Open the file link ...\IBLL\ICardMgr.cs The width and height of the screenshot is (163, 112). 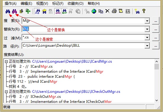(72, 61)
